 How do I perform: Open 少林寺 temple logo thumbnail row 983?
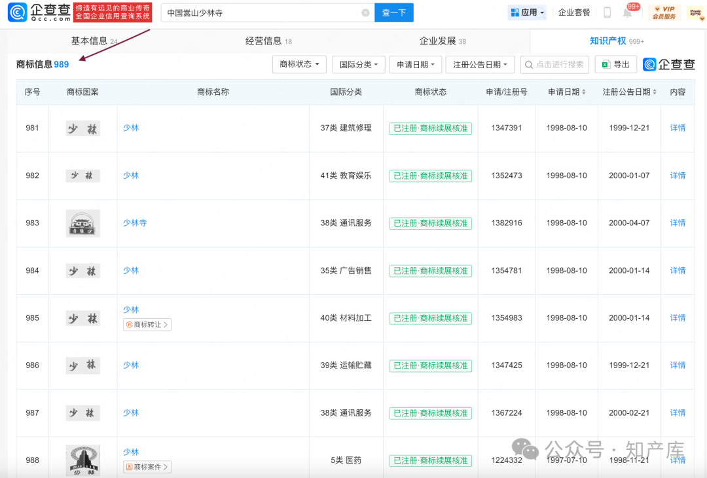(x=82, y=223)
